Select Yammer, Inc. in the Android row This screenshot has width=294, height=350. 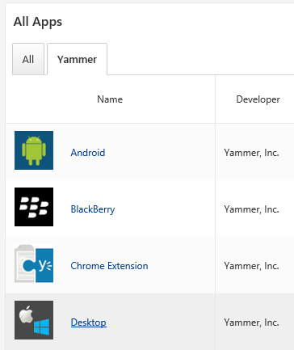click(x=251, y=153)
